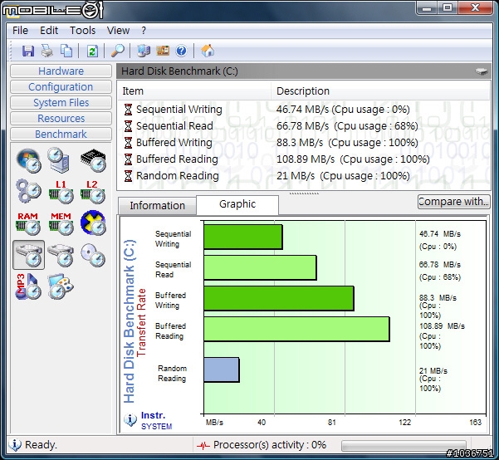This screenshot has width=499, height=460.
Task: Click the Buffered Reading bar in chart
Action: 296,329
